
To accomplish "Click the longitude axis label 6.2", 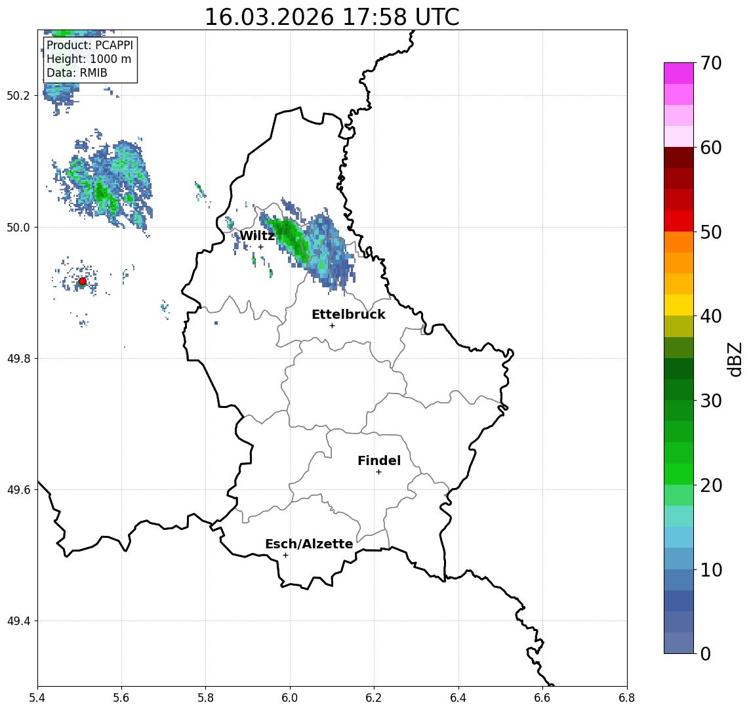I will pyautogui.click(x=374, y=698).
